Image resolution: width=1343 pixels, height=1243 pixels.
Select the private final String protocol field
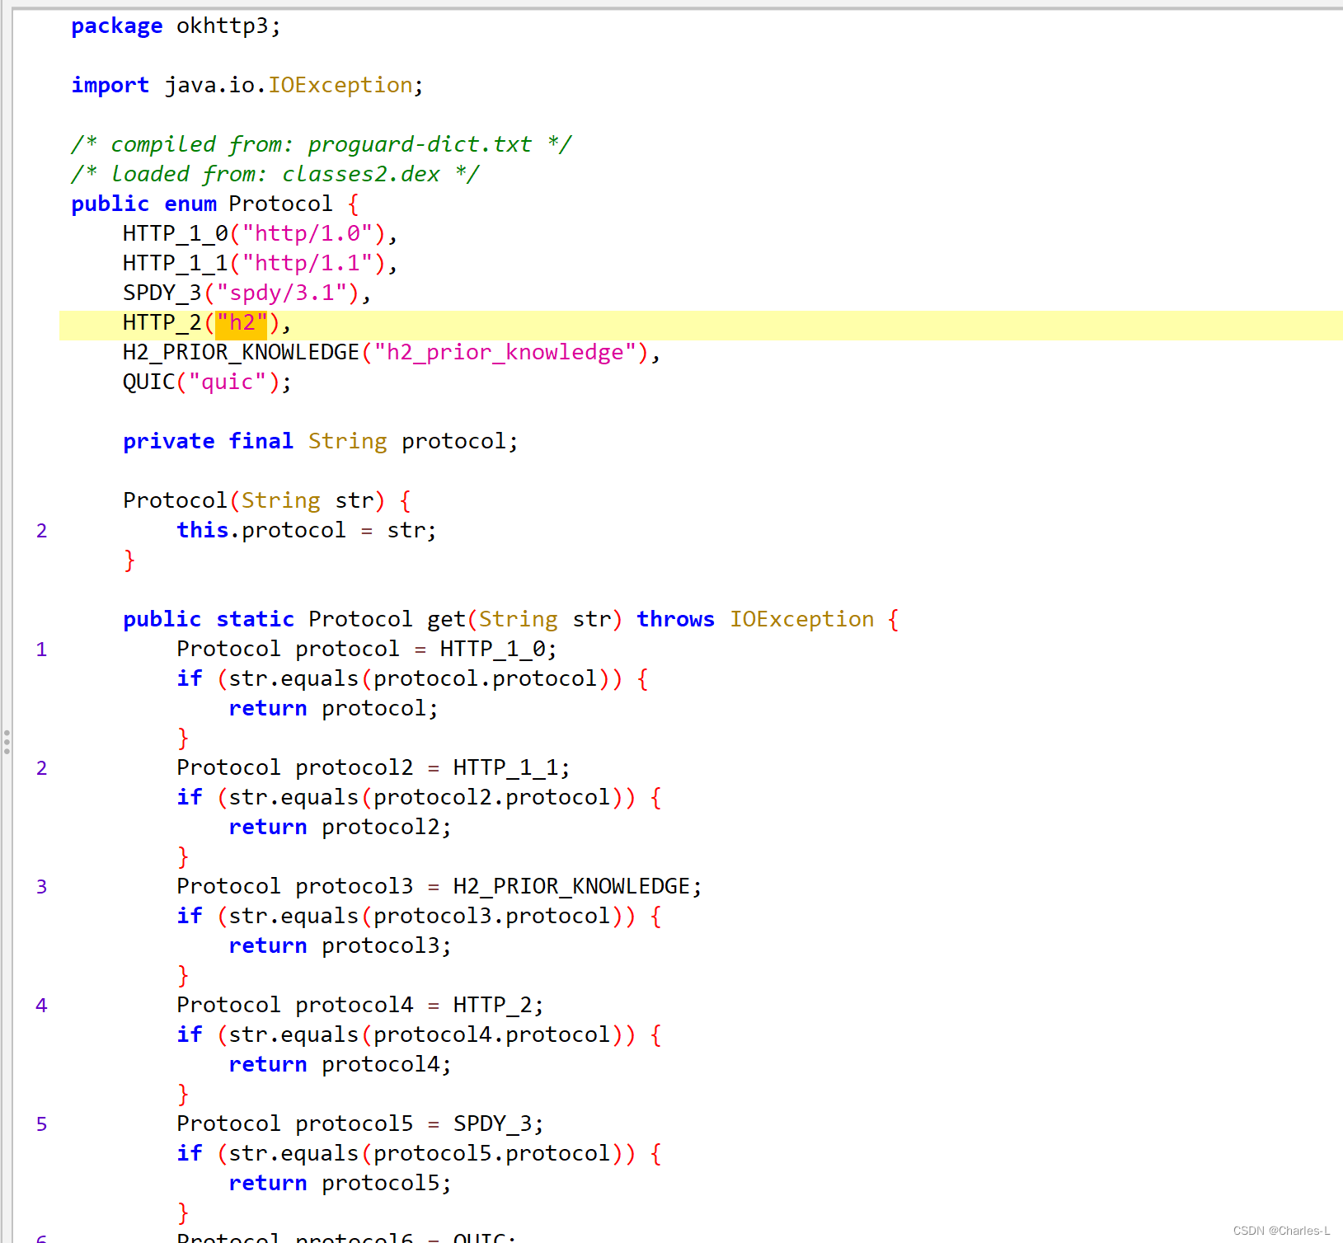click(319, 441)
